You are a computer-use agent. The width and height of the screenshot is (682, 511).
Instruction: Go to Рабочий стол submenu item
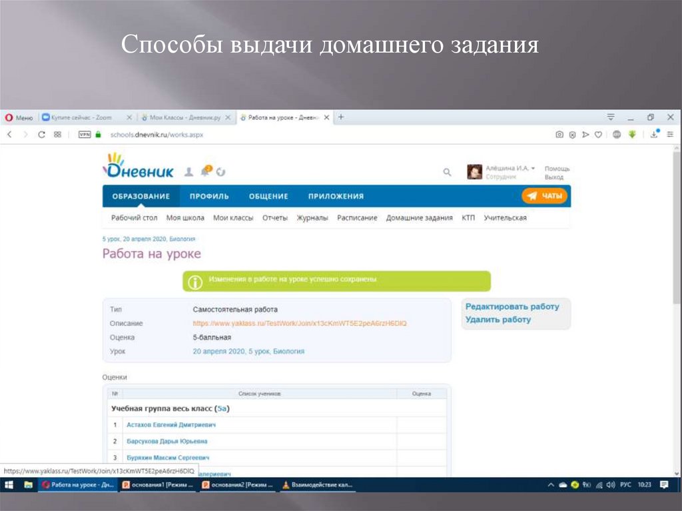[x=134, y=218]
